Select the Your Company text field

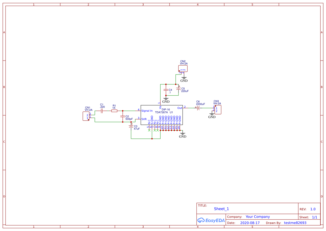point(257,216)
